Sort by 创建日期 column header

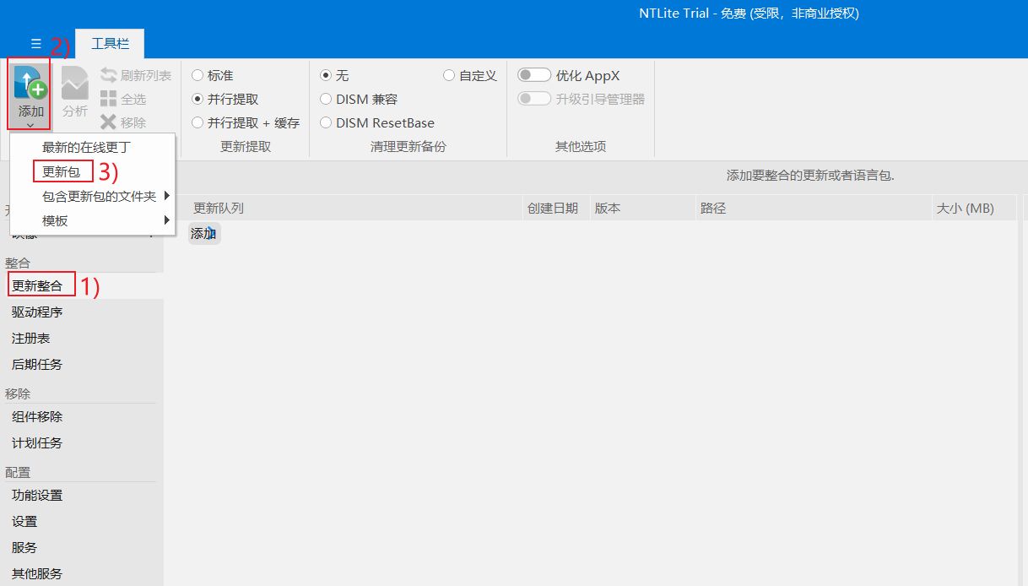click(553, 208)
